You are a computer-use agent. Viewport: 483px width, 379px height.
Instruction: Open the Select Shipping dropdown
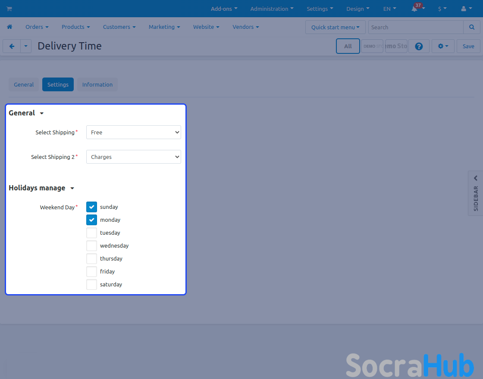(134, 133)
